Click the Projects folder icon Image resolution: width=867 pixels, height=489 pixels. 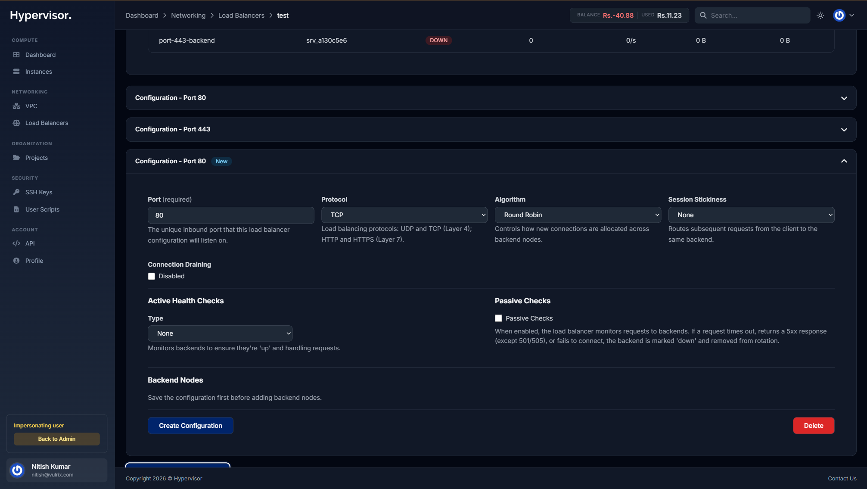click(16, 158)
